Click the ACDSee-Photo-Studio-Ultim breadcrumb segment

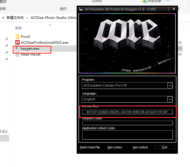(54, 18)
